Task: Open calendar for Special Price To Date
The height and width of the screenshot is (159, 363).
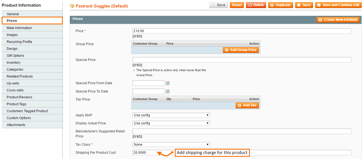Action: (168, 91)
